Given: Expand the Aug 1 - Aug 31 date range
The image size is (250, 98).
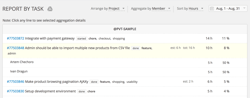Looking at the screenshot, I should (x=228, y=9).
